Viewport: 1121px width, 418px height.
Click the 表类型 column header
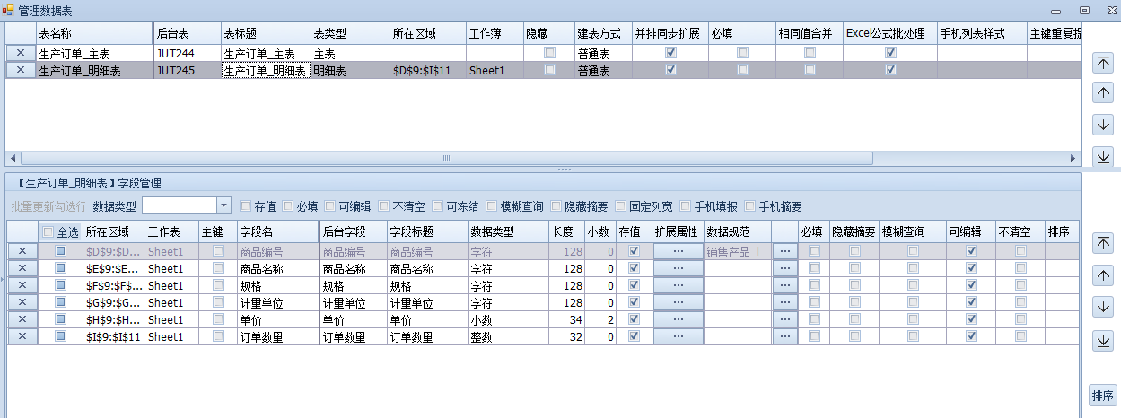pyautogui.click(x=348, y=33)
